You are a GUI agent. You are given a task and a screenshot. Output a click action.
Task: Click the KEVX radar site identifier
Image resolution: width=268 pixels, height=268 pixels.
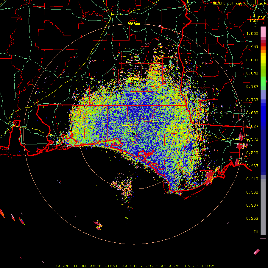(x=167, y=266)
